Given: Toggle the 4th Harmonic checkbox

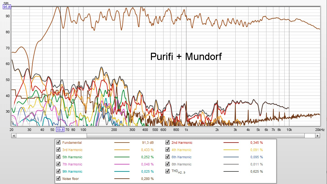Looking at the screenshot, I should 168,149.
